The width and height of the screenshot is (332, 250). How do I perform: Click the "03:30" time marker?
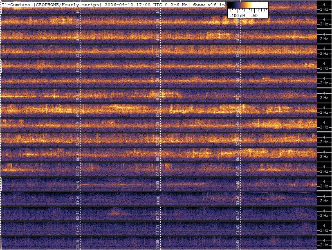tap(158, 200)
